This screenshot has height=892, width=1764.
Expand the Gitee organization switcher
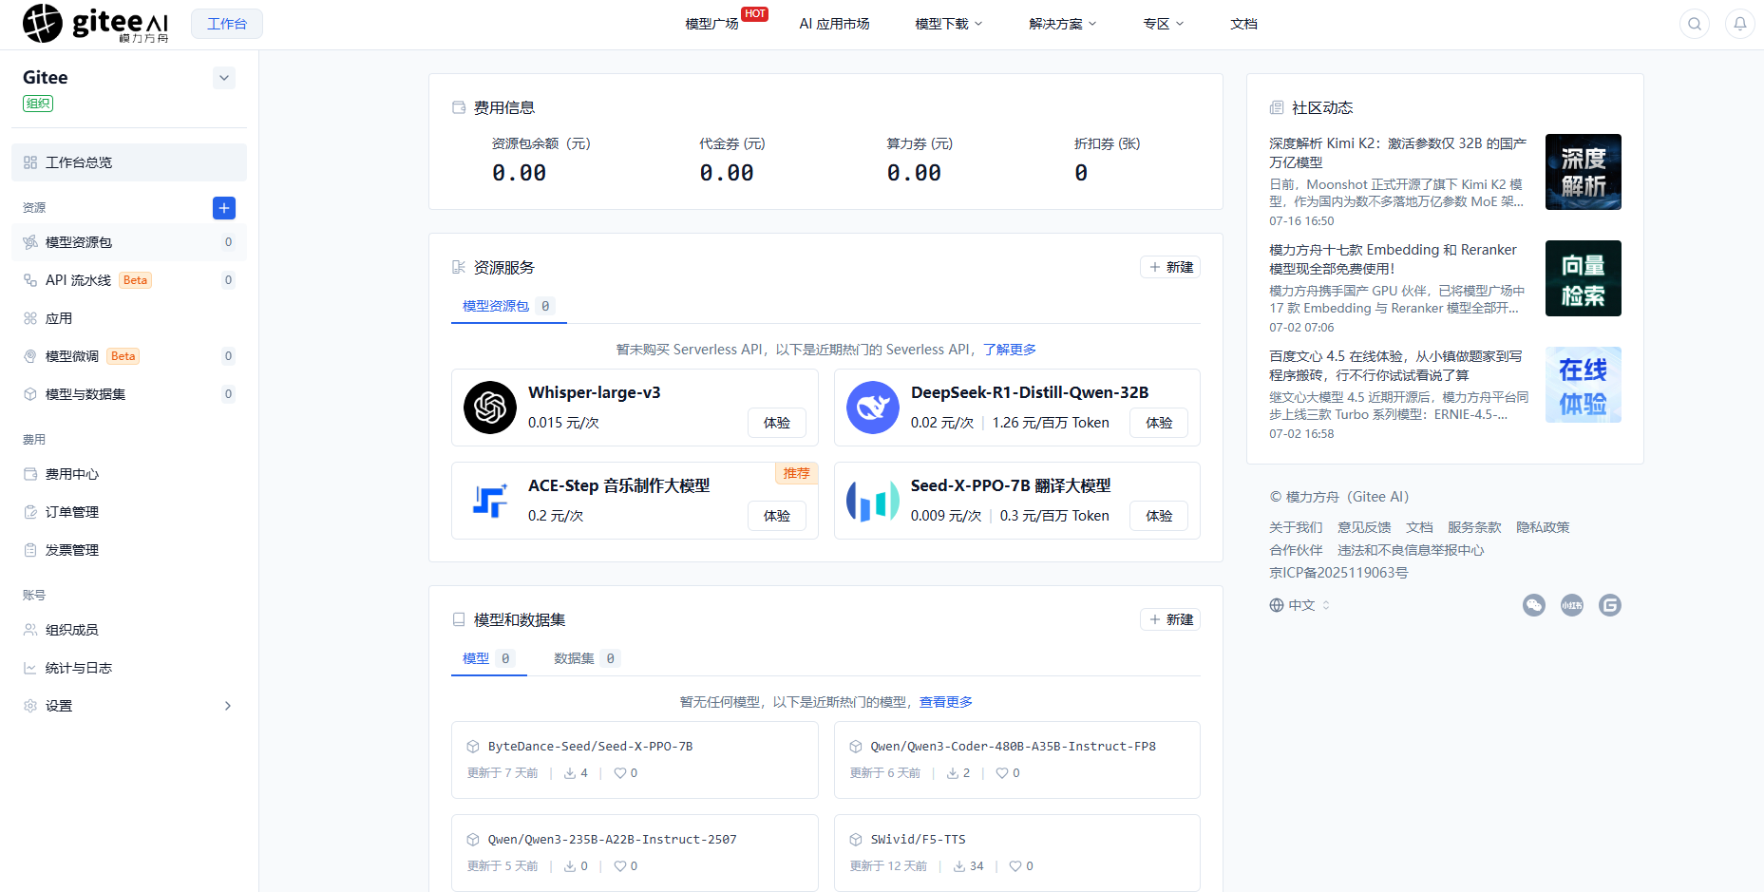(x=224, y=78)
